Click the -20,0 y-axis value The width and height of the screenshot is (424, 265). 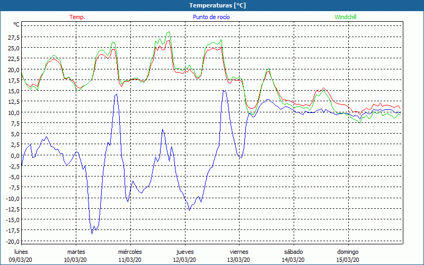(x=12, y=241)
